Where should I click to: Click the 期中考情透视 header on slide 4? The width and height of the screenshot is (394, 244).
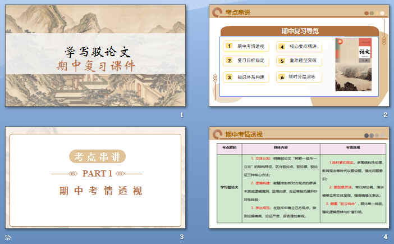[x=244, y=134]
